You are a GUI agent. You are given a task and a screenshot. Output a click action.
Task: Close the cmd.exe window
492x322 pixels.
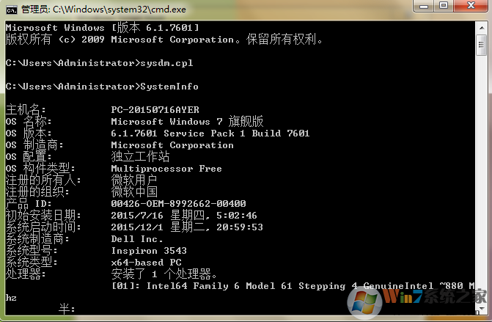pos(471,6)
